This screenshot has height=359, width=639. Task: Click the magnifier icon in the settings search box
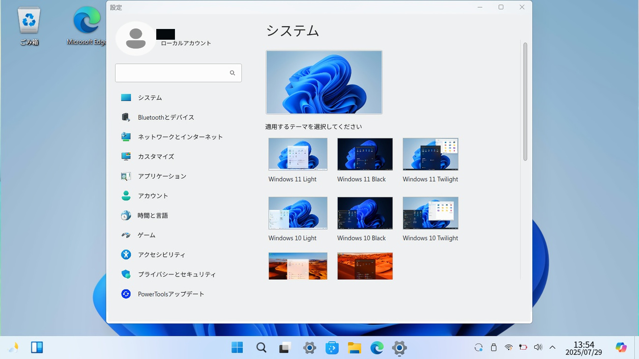point(232,73)
